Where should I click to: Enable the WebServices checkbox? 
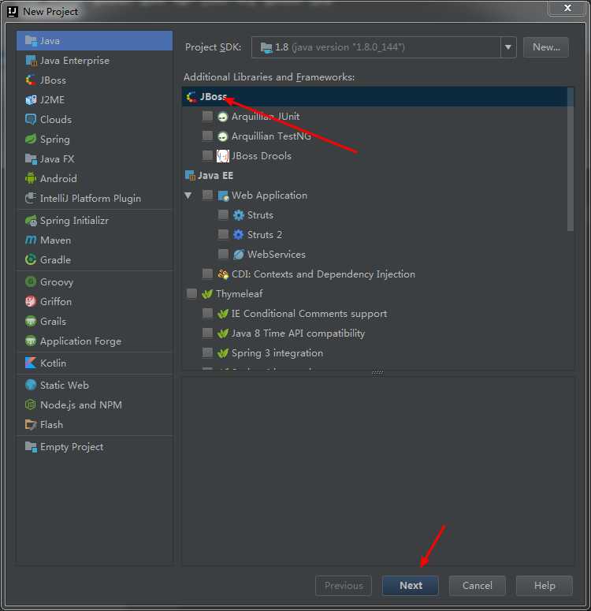coord(223,254)
